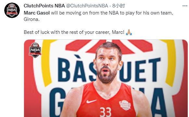This screenshot has height=117, width=189.
Task: Click the red basketball lines atop the logo
Action: [109, 46]
